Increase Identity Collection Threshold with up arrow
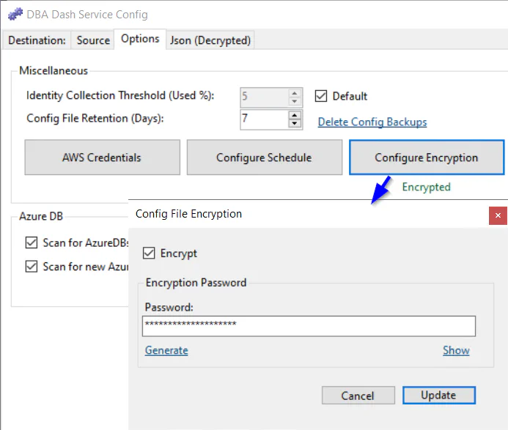The width and height of the screenshot is (508, 430). click(295, 93)
